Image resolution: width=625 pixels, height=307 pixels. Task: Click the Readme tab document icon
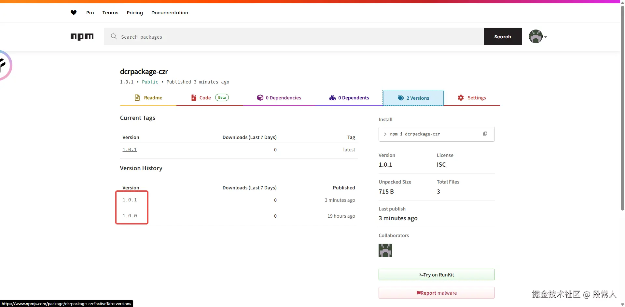(x=137, y=98)
